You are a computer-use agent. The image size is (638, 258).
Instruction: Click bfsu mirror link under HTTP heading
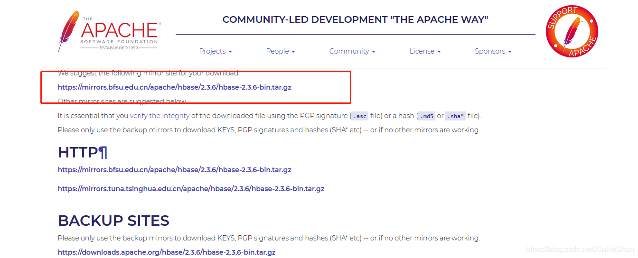(x=175, y=170)
